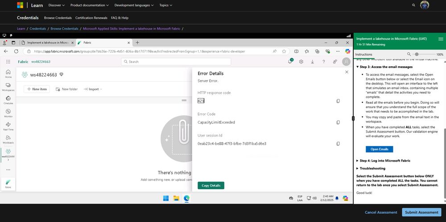The image size is (446, 222).
Task: Open Fabric settings gear
Action: click(x=301, y=61)
